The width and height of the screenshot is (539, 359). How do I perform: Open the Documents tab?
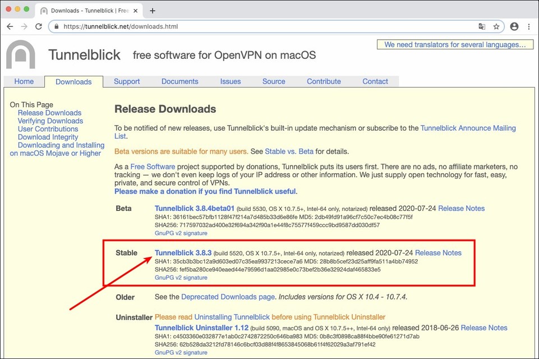click(x=179, y=81)
